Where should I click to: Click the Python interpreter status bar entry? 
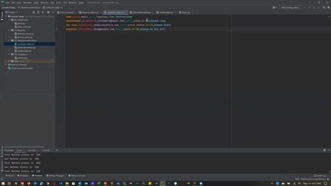313,179
